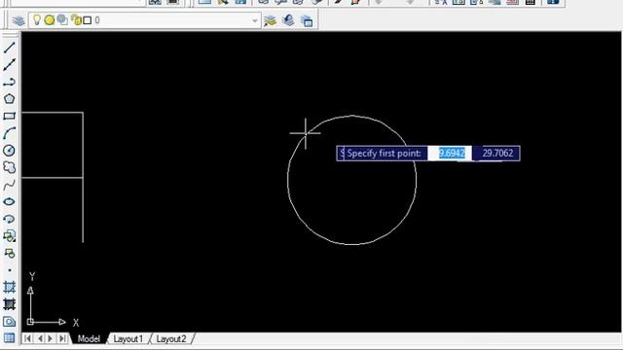Select the Spline tool

(9, 185)
